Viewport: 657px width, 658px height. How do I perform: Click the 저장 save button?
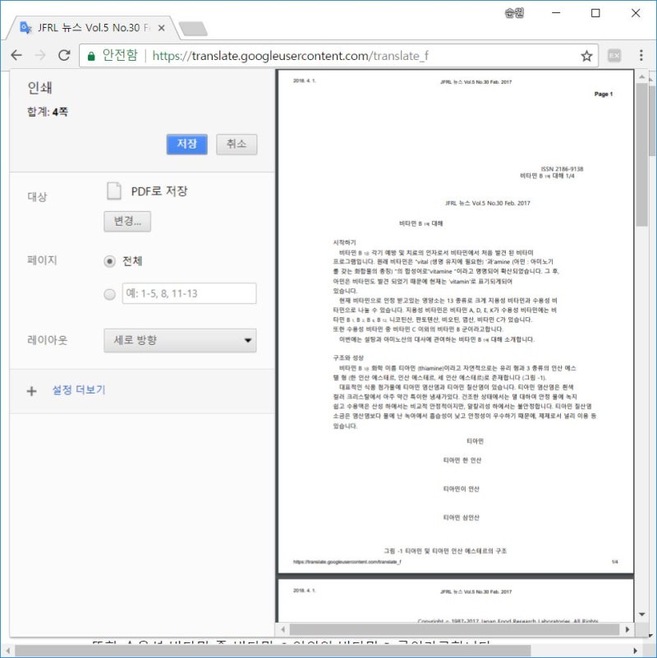coord(186,145)
